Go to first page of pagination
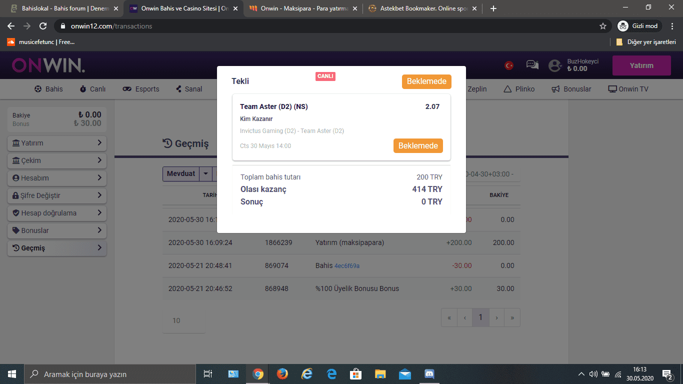Screen dimensions: 683x384 point(449,317)
